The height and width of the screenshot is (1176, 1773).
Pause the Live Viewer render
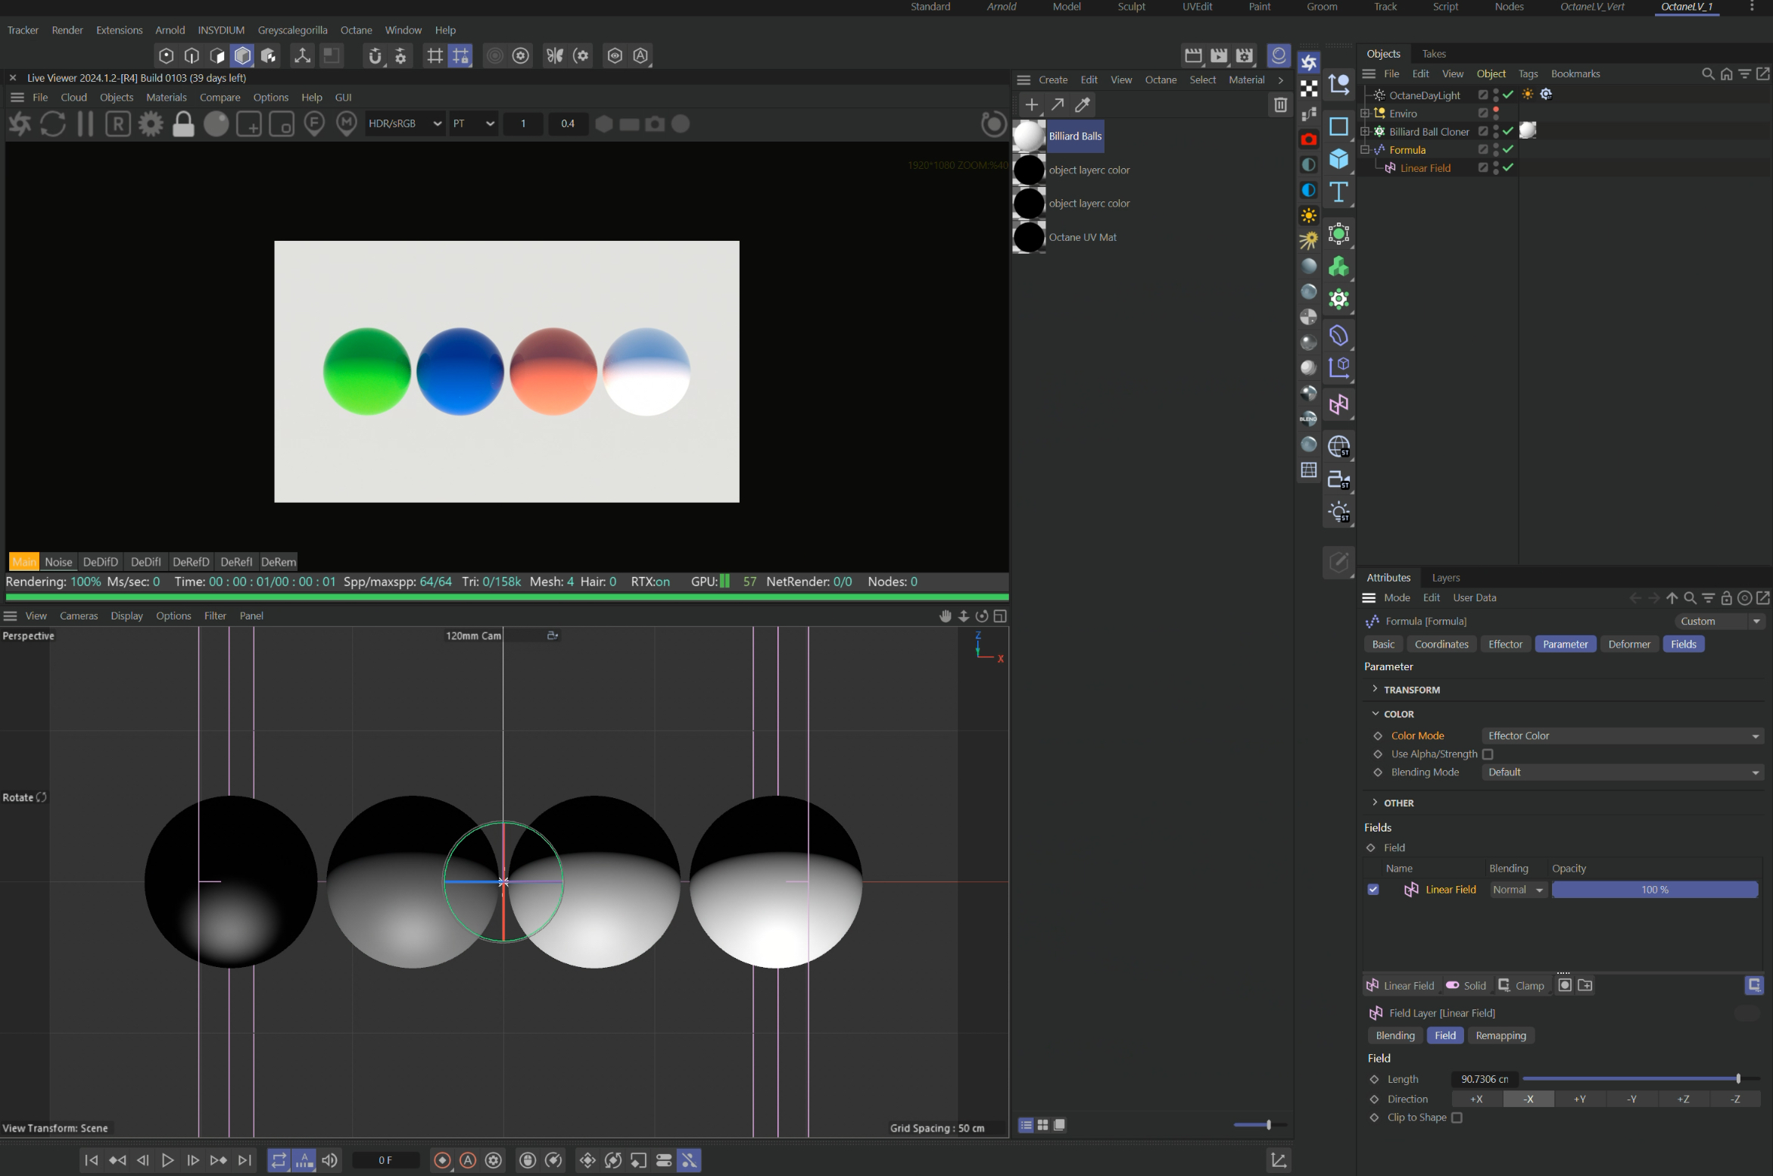[x=86, y=124]
